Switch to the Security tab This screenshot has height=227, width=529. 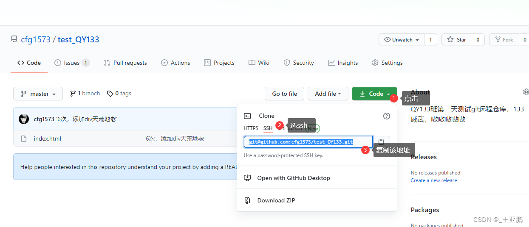click(299, 63)
